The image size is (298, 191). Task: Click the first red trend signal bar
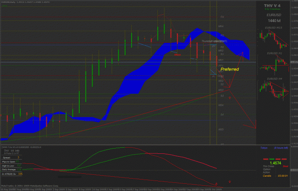pyautogui.click(x=266, y=159)
